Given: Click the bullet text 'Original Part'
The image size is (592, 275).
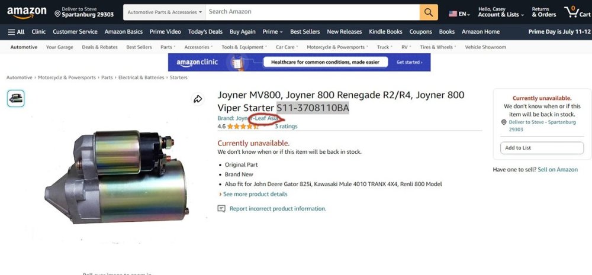Looking at the screenshot, I should pos(242,165).
